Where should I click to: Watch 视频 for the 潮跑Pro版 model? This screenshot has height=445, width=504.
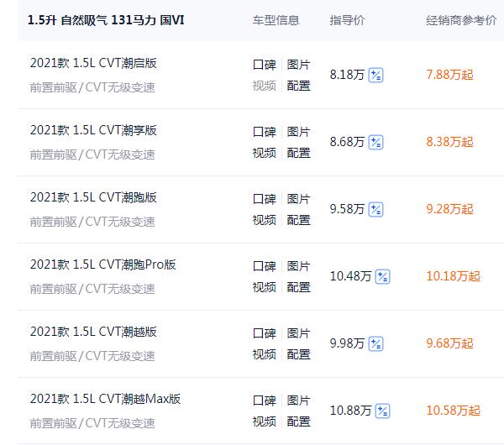coord(265,287)
